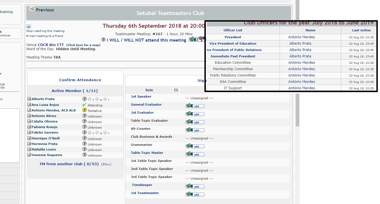Open Immediate Past President link
Image resolution: width=380 pixels, height=204 pixels.
pyautogui.click(x=233, y=56)
